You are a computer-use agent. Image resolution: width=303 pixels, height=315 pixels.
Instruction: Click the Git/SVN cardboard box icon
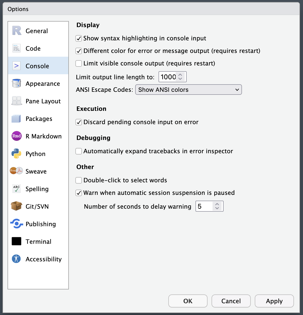(x=17, y=206)
